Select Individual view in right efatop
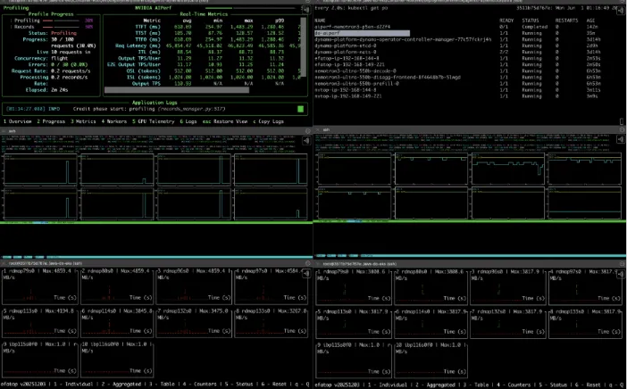627x389 pixels. (389, 385)
